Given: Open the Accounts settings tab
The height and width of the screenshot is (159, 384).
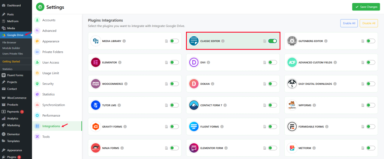Looking at the screenshot, I should coord(57,20).
